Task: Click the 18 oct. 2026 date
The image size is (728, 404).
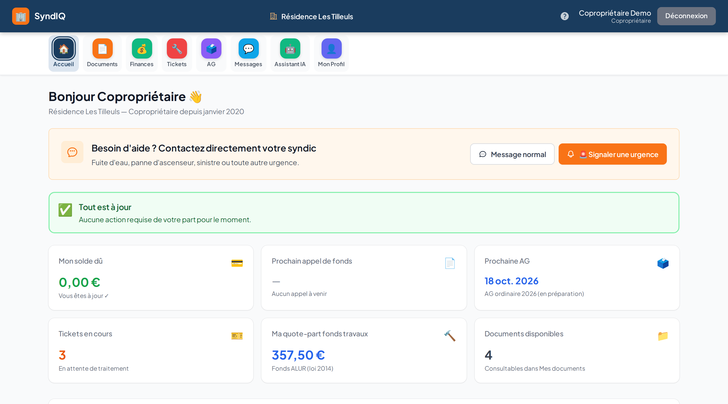Action: pyautogui.click(x=511, y=281)
